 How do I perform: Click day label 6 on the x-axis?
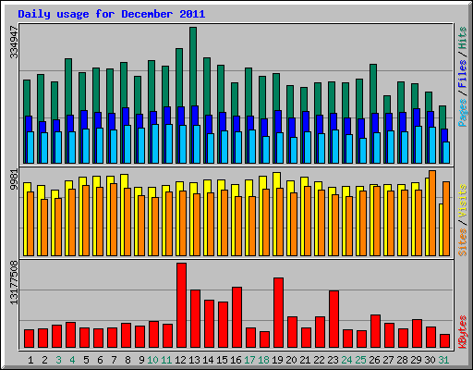[100, 360]
